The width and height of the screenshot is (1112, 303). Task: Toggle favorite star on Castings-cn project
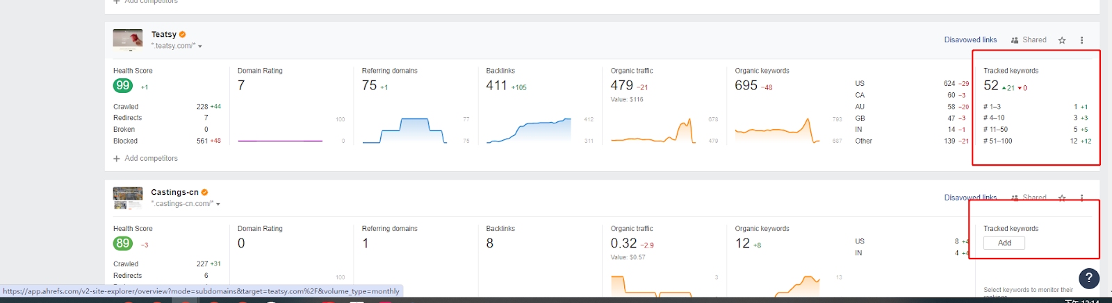1062,198
